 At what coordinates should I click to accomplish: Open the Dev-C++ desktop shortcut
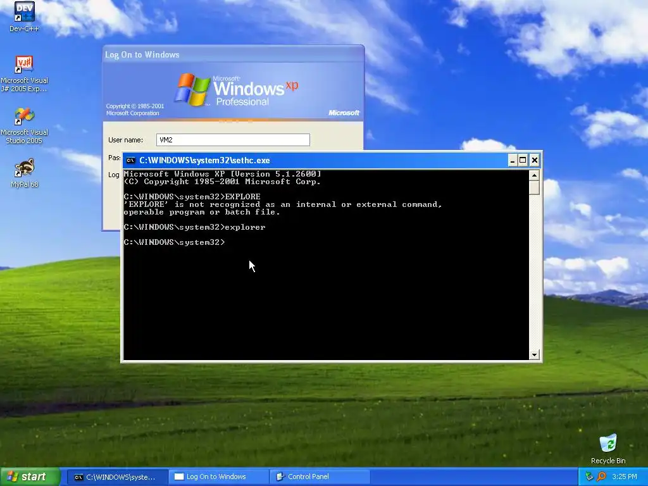(24, 16)
